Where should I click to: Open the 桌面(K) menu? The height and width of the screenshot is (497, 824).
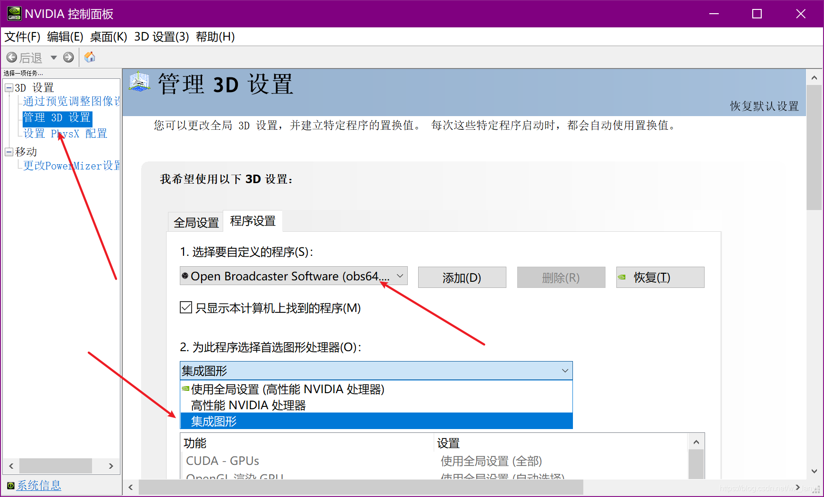pyautogui.click(x=109, y=37)
